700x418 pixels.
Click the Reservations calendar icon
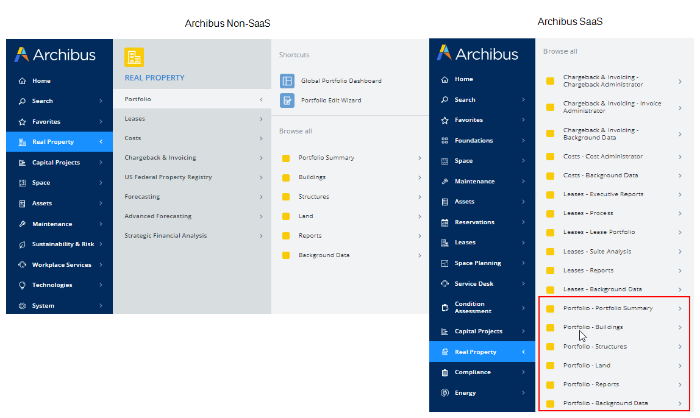coord(445,222)
